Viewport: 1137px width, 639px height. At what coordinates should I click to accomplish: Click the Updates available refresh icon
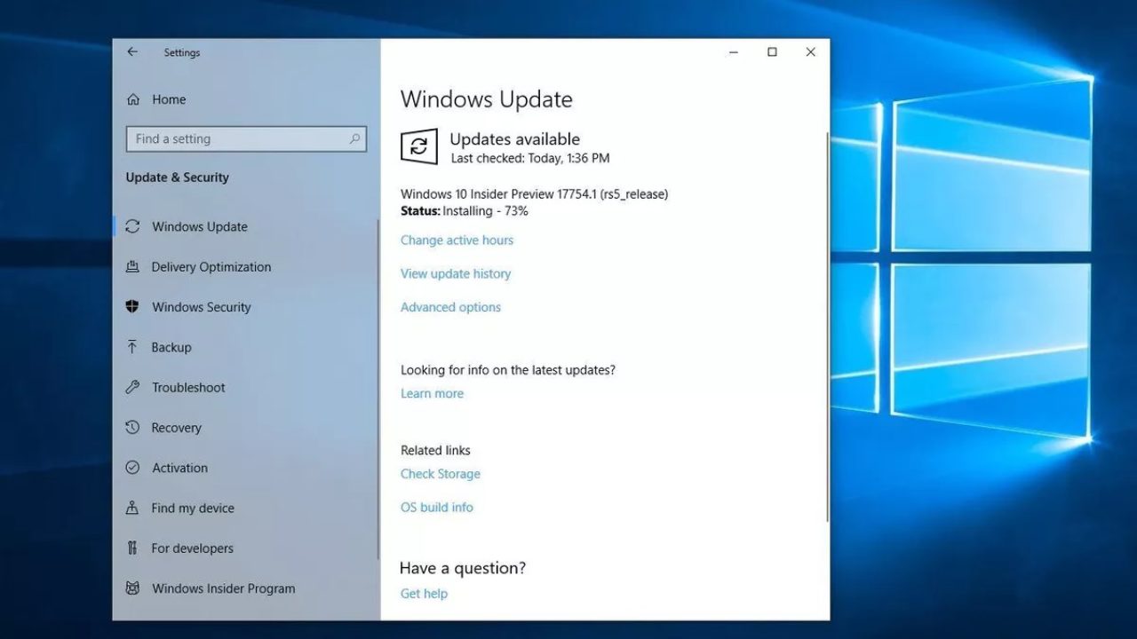(x=417, y=147)
